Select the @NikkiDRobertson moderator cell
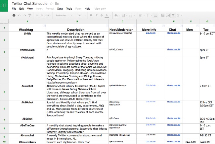Image resolution: width=215 pixels, height=144 pixels. (123, 92)
